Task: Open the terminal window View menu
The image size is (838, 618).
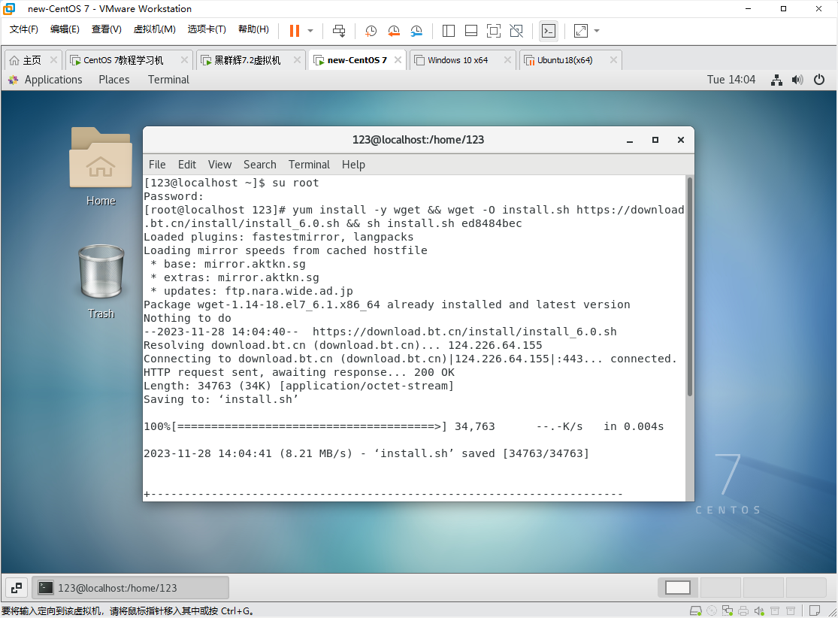Action: click(219, 165)
